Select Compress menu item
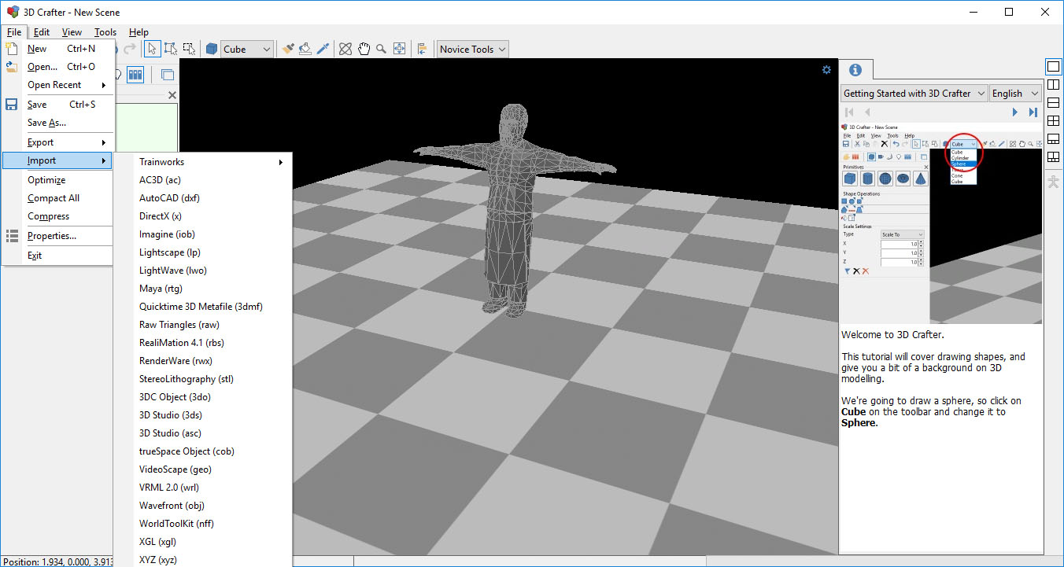Image resolution: width=1064 pixels, height=567 pixels. (59, 216)
